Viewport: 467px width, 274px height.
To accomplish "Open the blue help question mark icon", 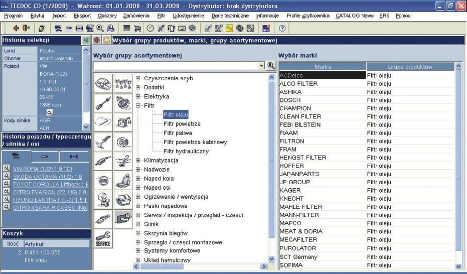I will click(x=282, y=28).
